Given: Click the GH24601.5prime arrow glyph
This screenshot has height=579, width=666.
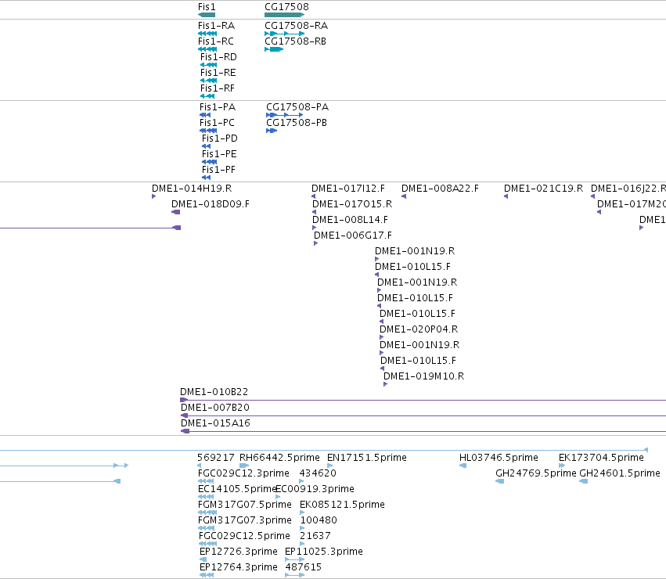Looking at the screenshot, I should point(584,482).
